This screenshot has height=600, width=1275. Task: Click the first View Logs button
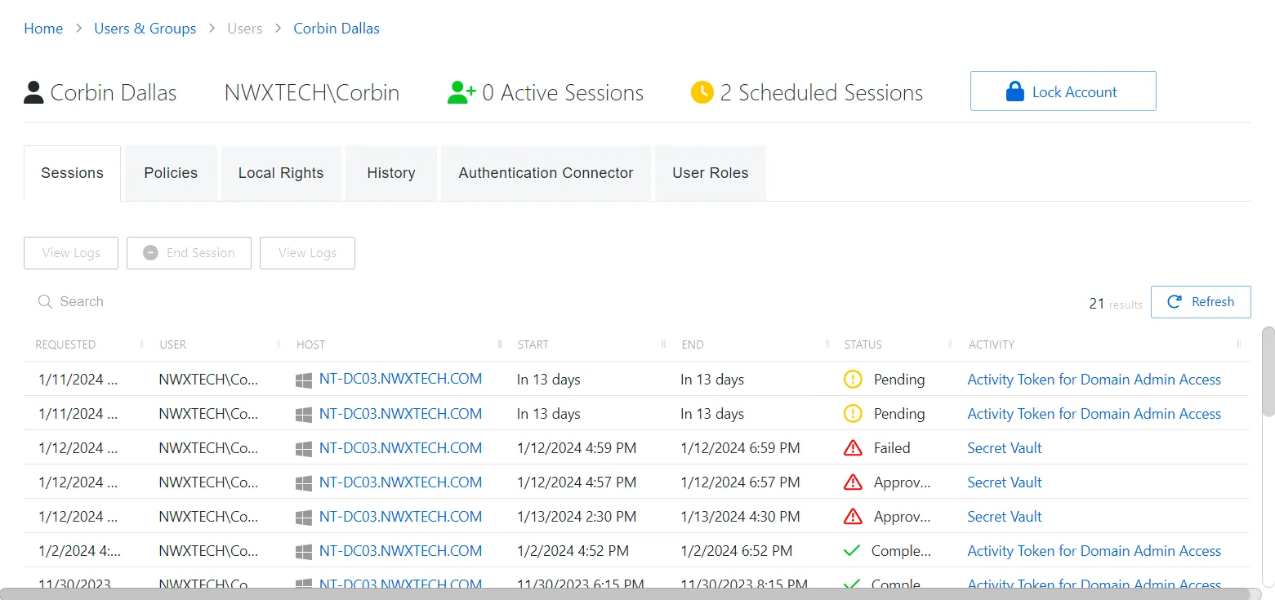click(x=71, y=253)
